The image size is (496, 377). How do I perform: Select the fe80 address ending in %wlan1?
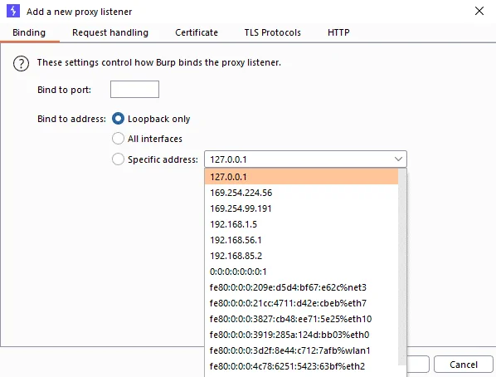coord(301,350)
